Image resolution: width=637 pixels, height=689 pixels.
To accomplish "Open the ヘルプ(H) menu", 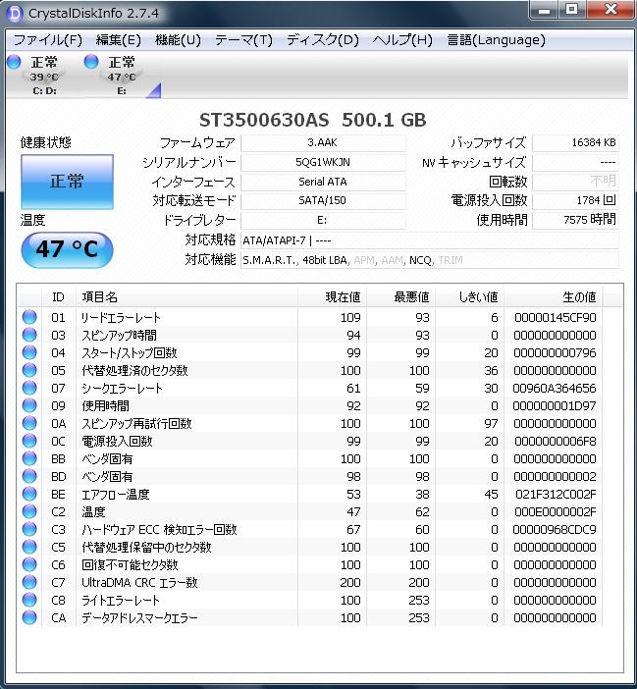I will (x=402, y=40).
